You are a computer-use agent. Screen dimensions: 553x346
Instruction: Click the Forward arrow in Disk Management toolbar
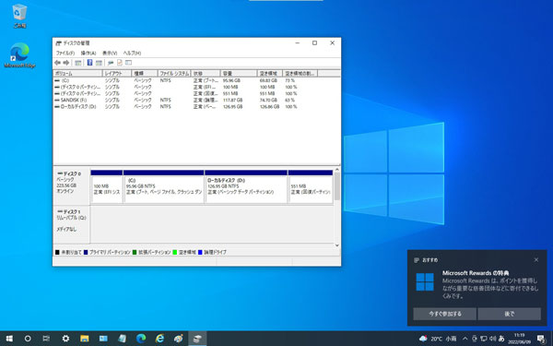point(66,63)
